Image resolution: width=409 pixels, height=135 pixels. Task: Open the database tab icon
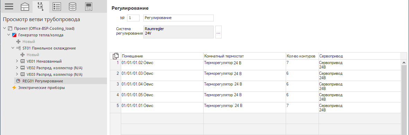72,7
